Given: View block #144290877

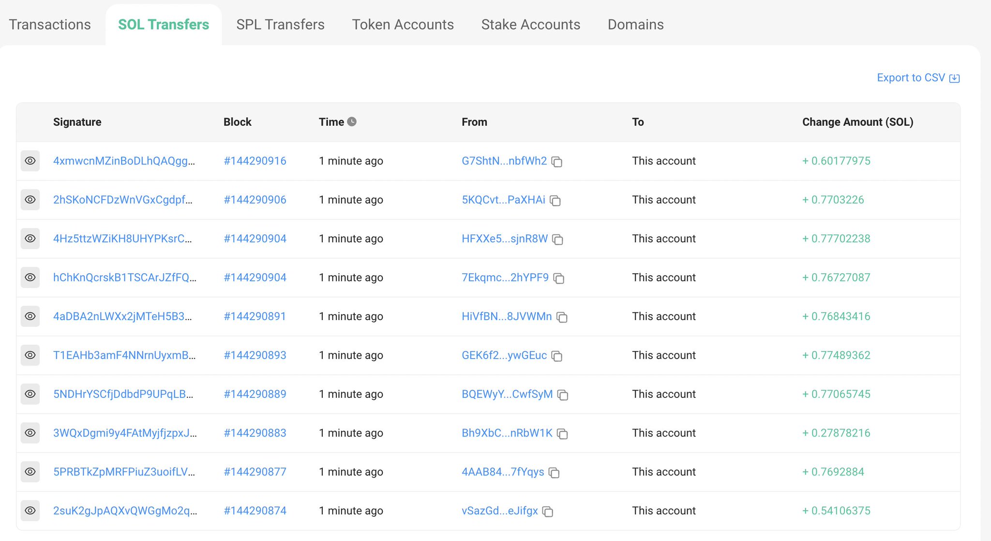Looking at the screenshot, I should [255, 472].
